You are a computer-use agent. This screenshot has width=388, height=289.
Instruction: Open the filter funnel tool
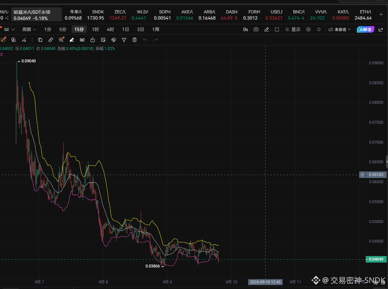pos(124,40)
